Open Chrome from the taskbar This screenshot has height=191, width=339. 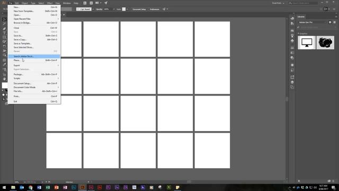pos(31,187)
